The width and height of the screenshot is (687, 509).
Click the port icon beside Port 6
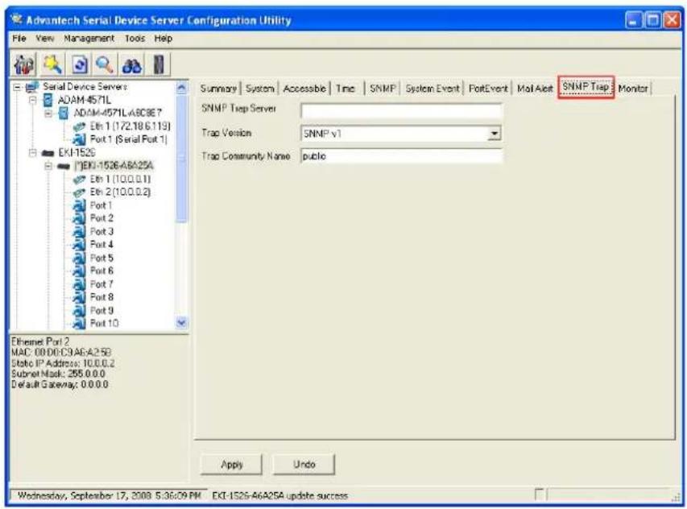point(79,271)
